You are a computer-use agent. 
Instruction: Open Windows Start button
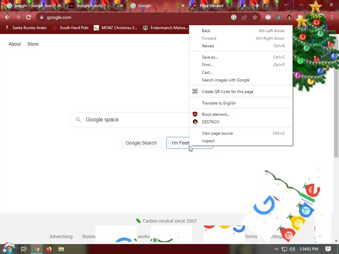point(9,249)
